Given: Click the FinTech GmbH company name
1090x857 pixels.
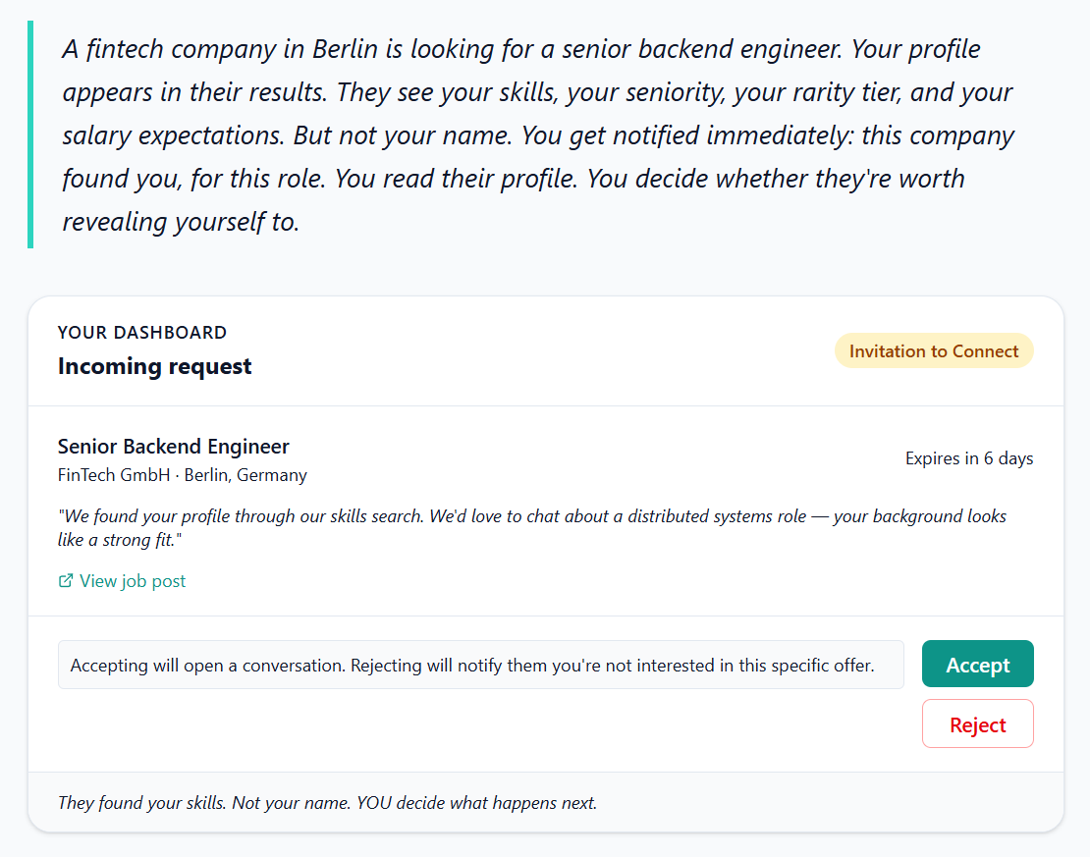Looking at the screenshot, I should tap(114, 475).
